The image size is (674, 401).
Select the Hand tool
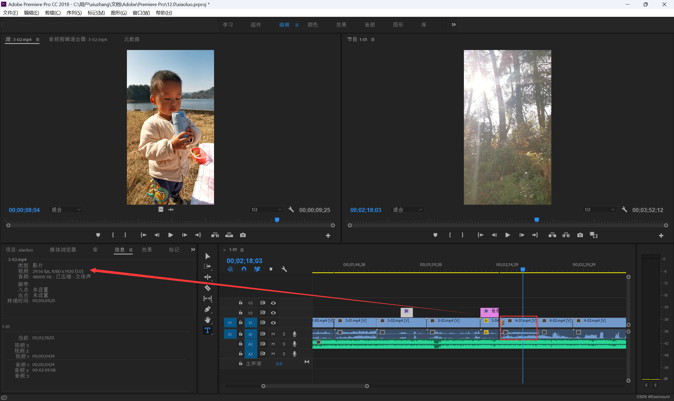207,320
